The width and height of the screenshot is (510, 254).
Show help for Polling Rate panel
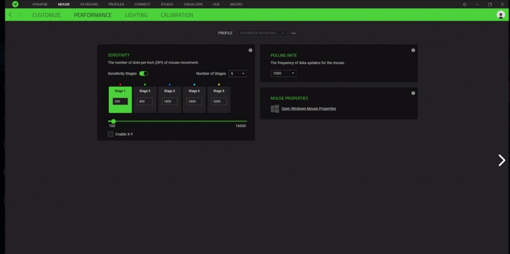pyautogui.click(x=413, y=50)
